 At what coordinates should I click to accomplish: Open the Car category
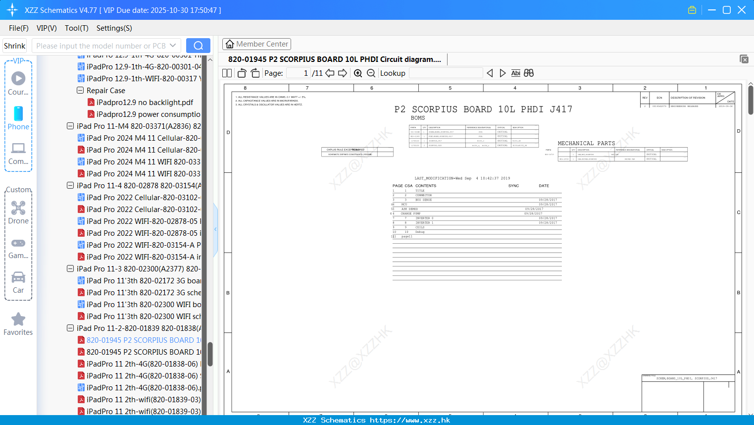pyautogui.click(x=18, y=282)
